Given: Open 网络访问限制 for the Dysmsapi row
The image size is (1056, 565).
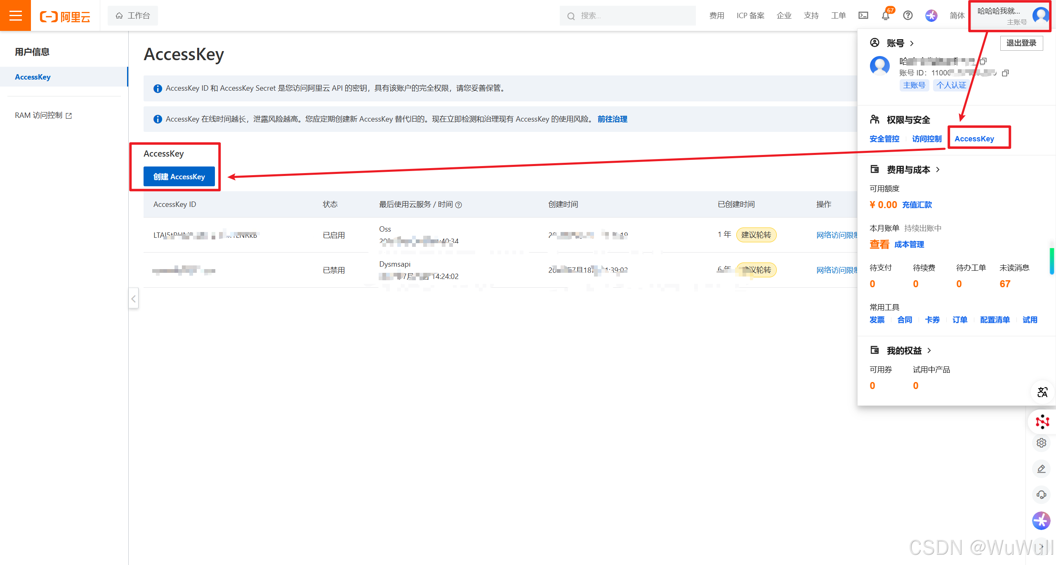Looking at the screenshot, I should pos(837,270).
